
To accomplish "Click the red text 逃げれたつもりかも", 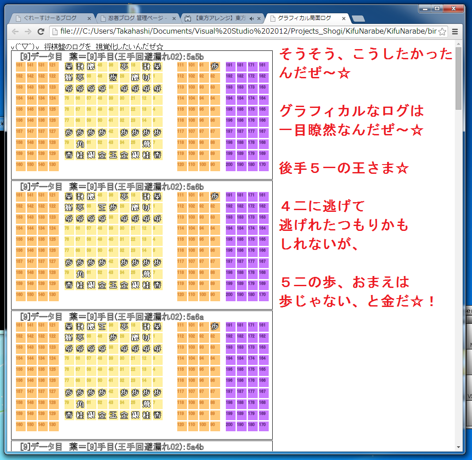I will click(x=344, y=225).
